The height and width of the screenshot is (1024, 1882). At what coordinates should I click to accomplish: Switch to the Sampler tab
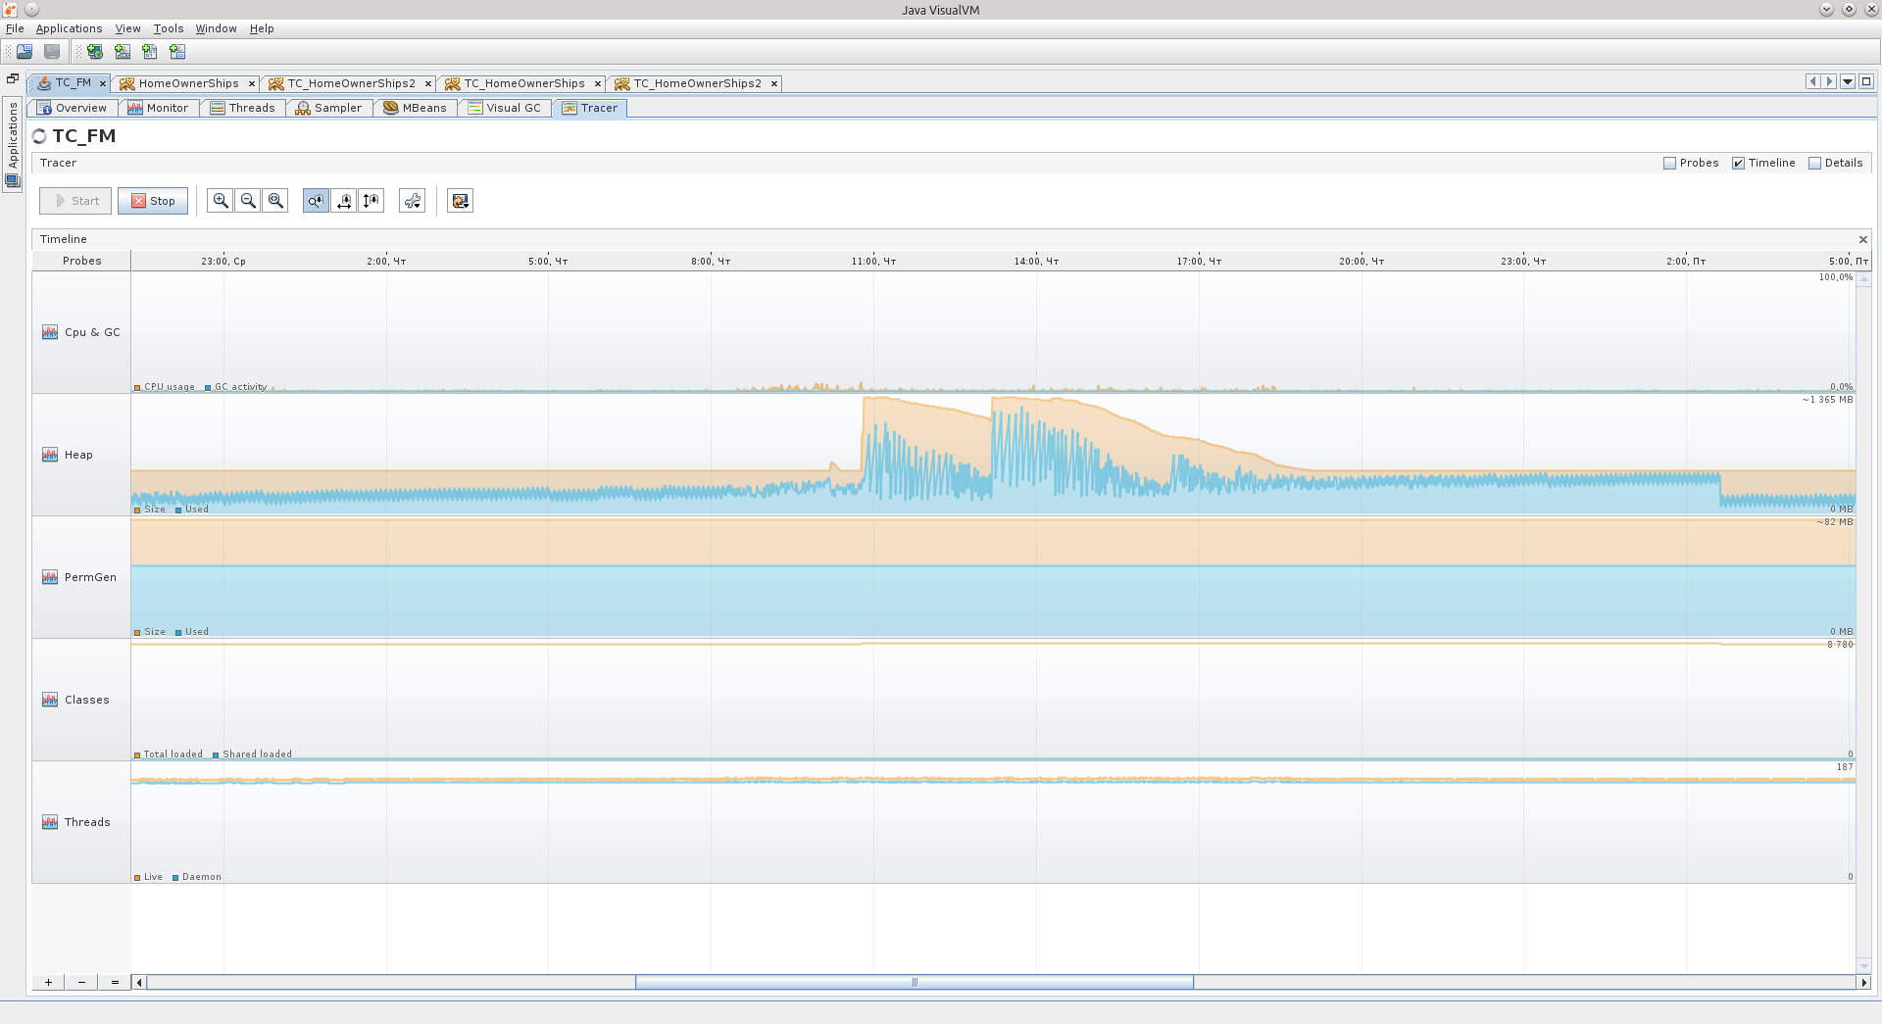pyautogui.click(x=329, y=108)
